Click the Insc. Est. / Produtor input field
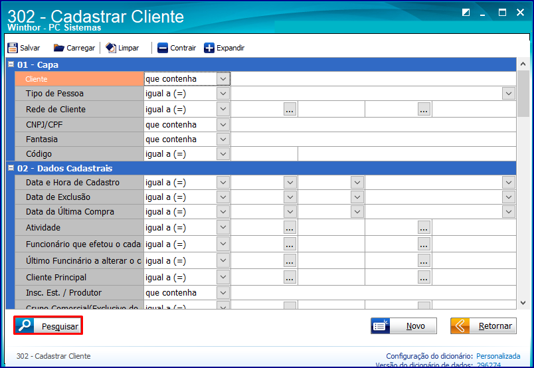Screen dimensions: 534x368 coord(373,293)
